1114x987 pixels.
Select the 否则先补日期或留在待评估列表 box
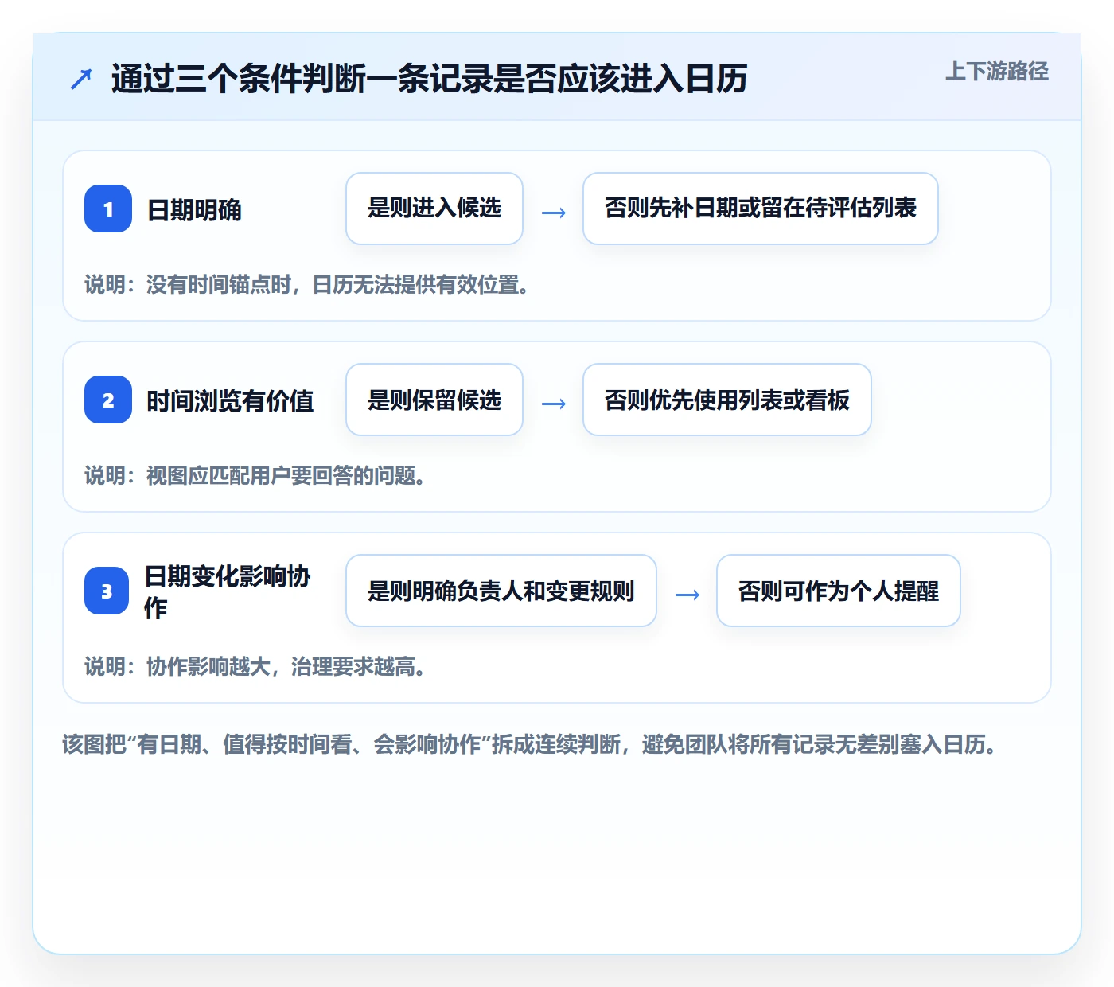click(x=761, y=209)
